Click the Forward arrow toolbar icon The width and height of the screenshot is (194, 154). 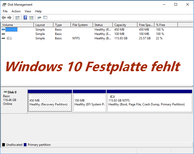(10, 18)
